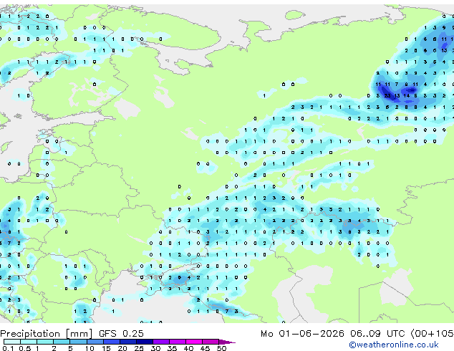Click the legend swatch between 30 and 35
The image size is (454, 351).
pos(161,342)
